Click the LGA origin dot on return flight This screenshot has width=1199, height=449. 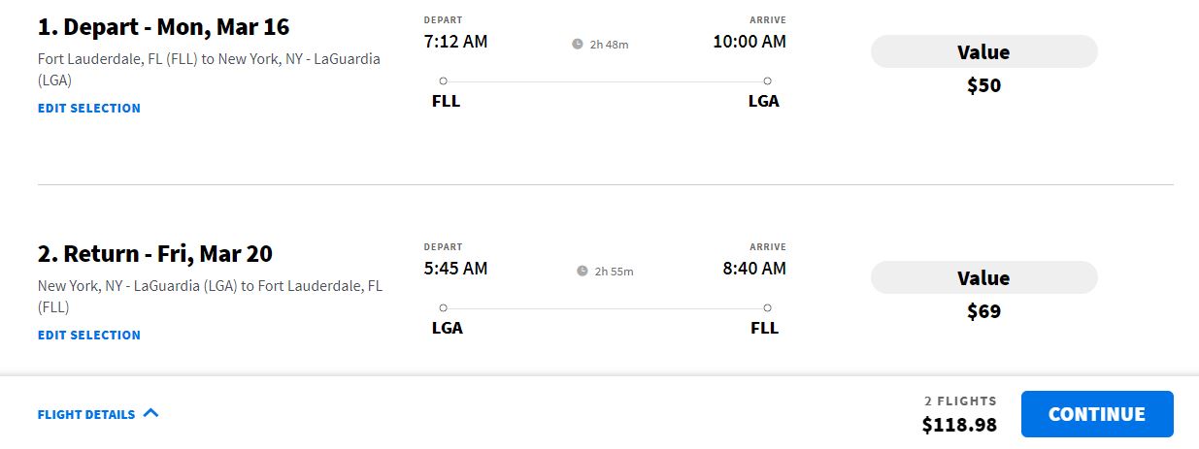tap(443, 308)
